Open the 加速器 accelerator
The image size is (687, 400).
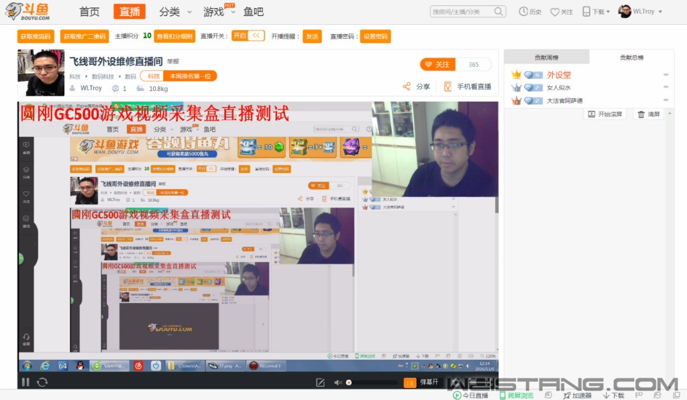(x=577, y=395)
